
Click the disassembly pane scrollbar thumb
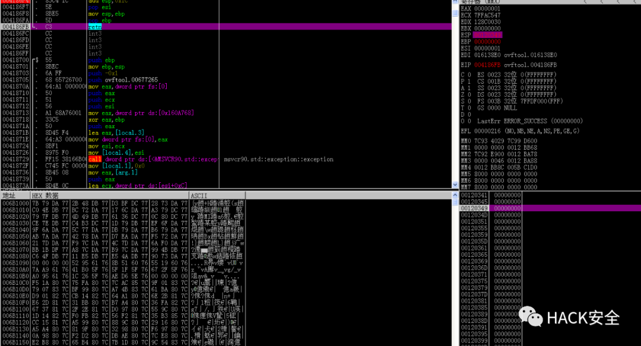455,13
